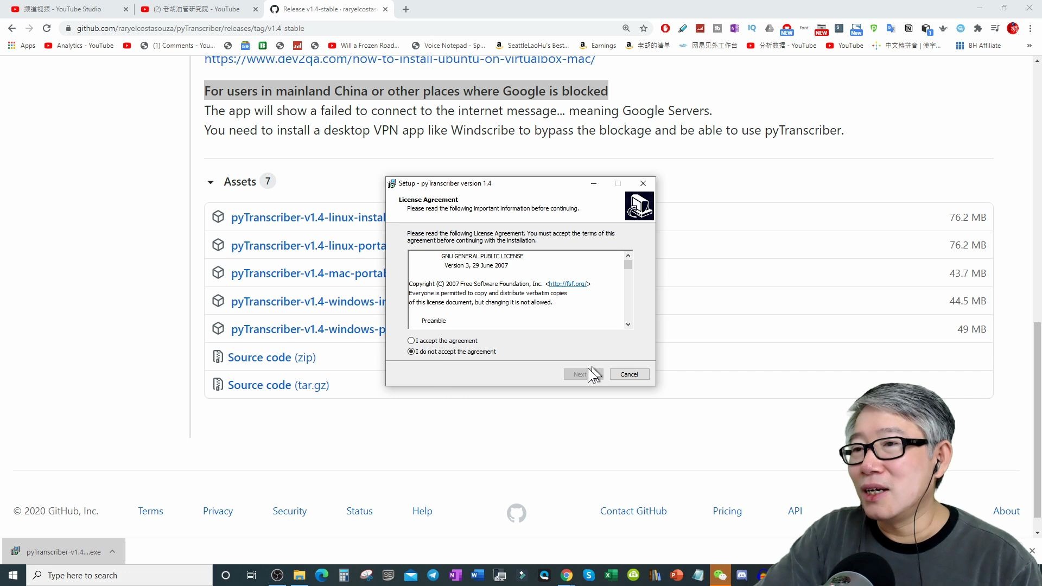The image size is (1042, 586).
Task: Open download item options chevron
Action: [x=112, y=552]
